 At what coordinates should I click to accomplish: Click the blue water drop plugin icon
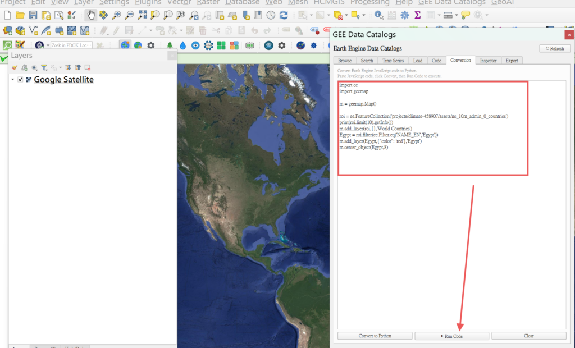183,45
